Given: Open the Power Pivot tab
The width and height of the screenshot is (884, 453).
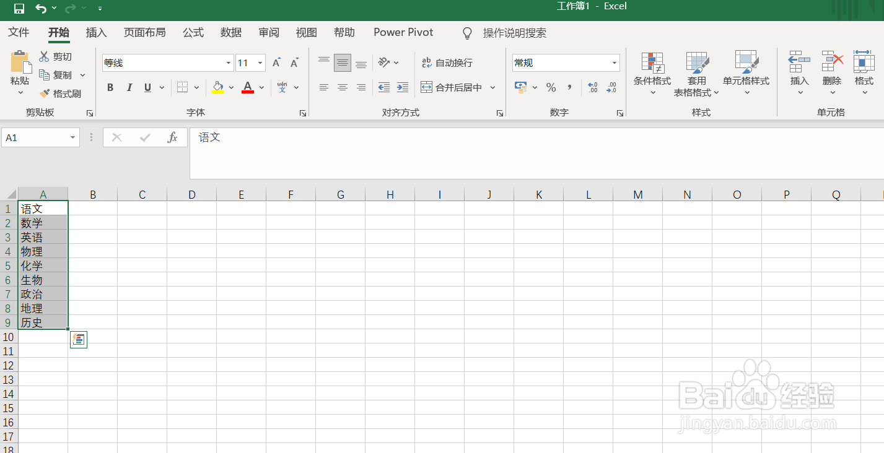Looking at the screenshot, I should click(x=403, y=32).
